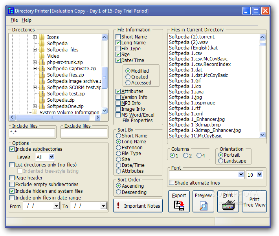Select the Video folder icon
The width and height of the screenshot is (279, 236).
coord(42,56)
